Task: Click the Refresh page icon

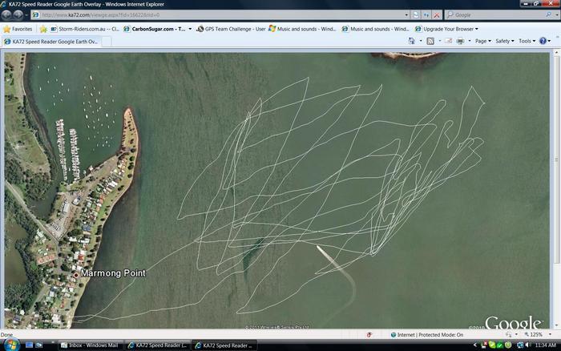Action: click(x=426, y=14)
